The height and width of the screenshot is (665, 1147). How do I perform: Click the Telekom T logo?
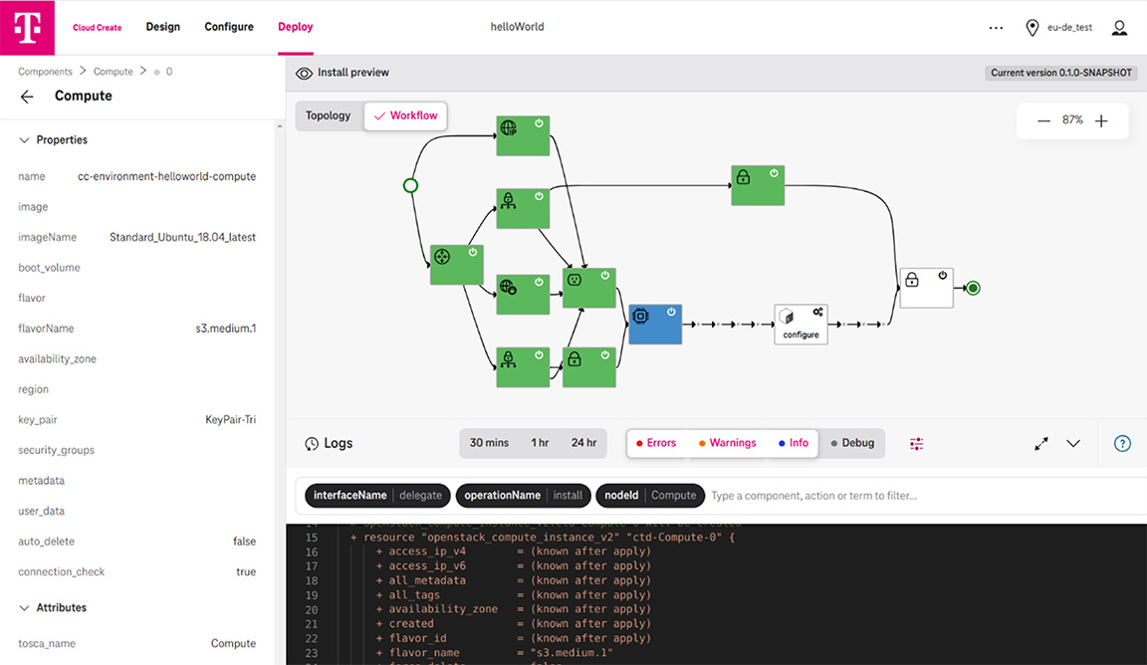pos(27,27)
